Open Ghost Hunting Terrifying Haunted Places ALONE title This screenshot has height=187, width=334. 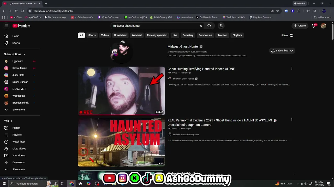click(x=201, y=69)
